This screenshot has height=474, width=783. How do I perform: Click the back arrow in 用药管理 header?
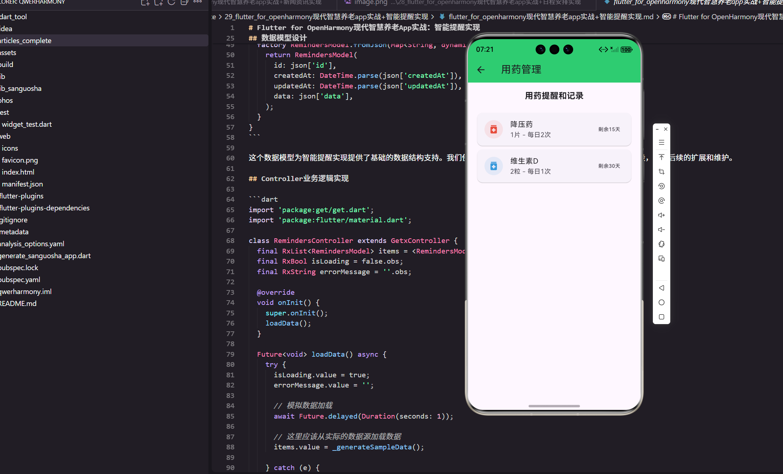click(481, 70)
